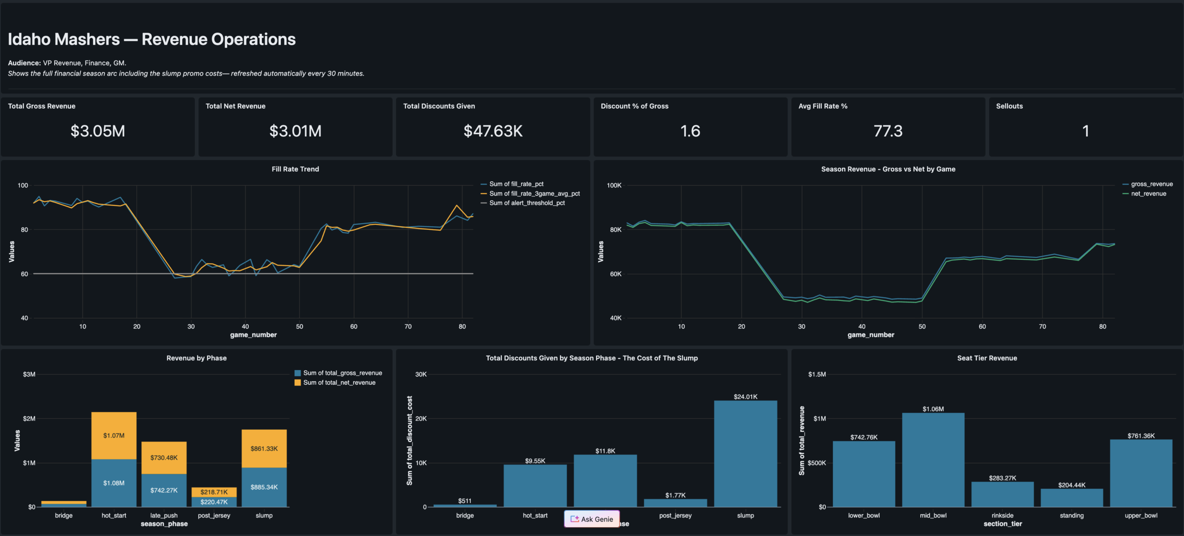
Task: Select the rinkside bar in Seat Tier Revenue
Action: 1002,494
